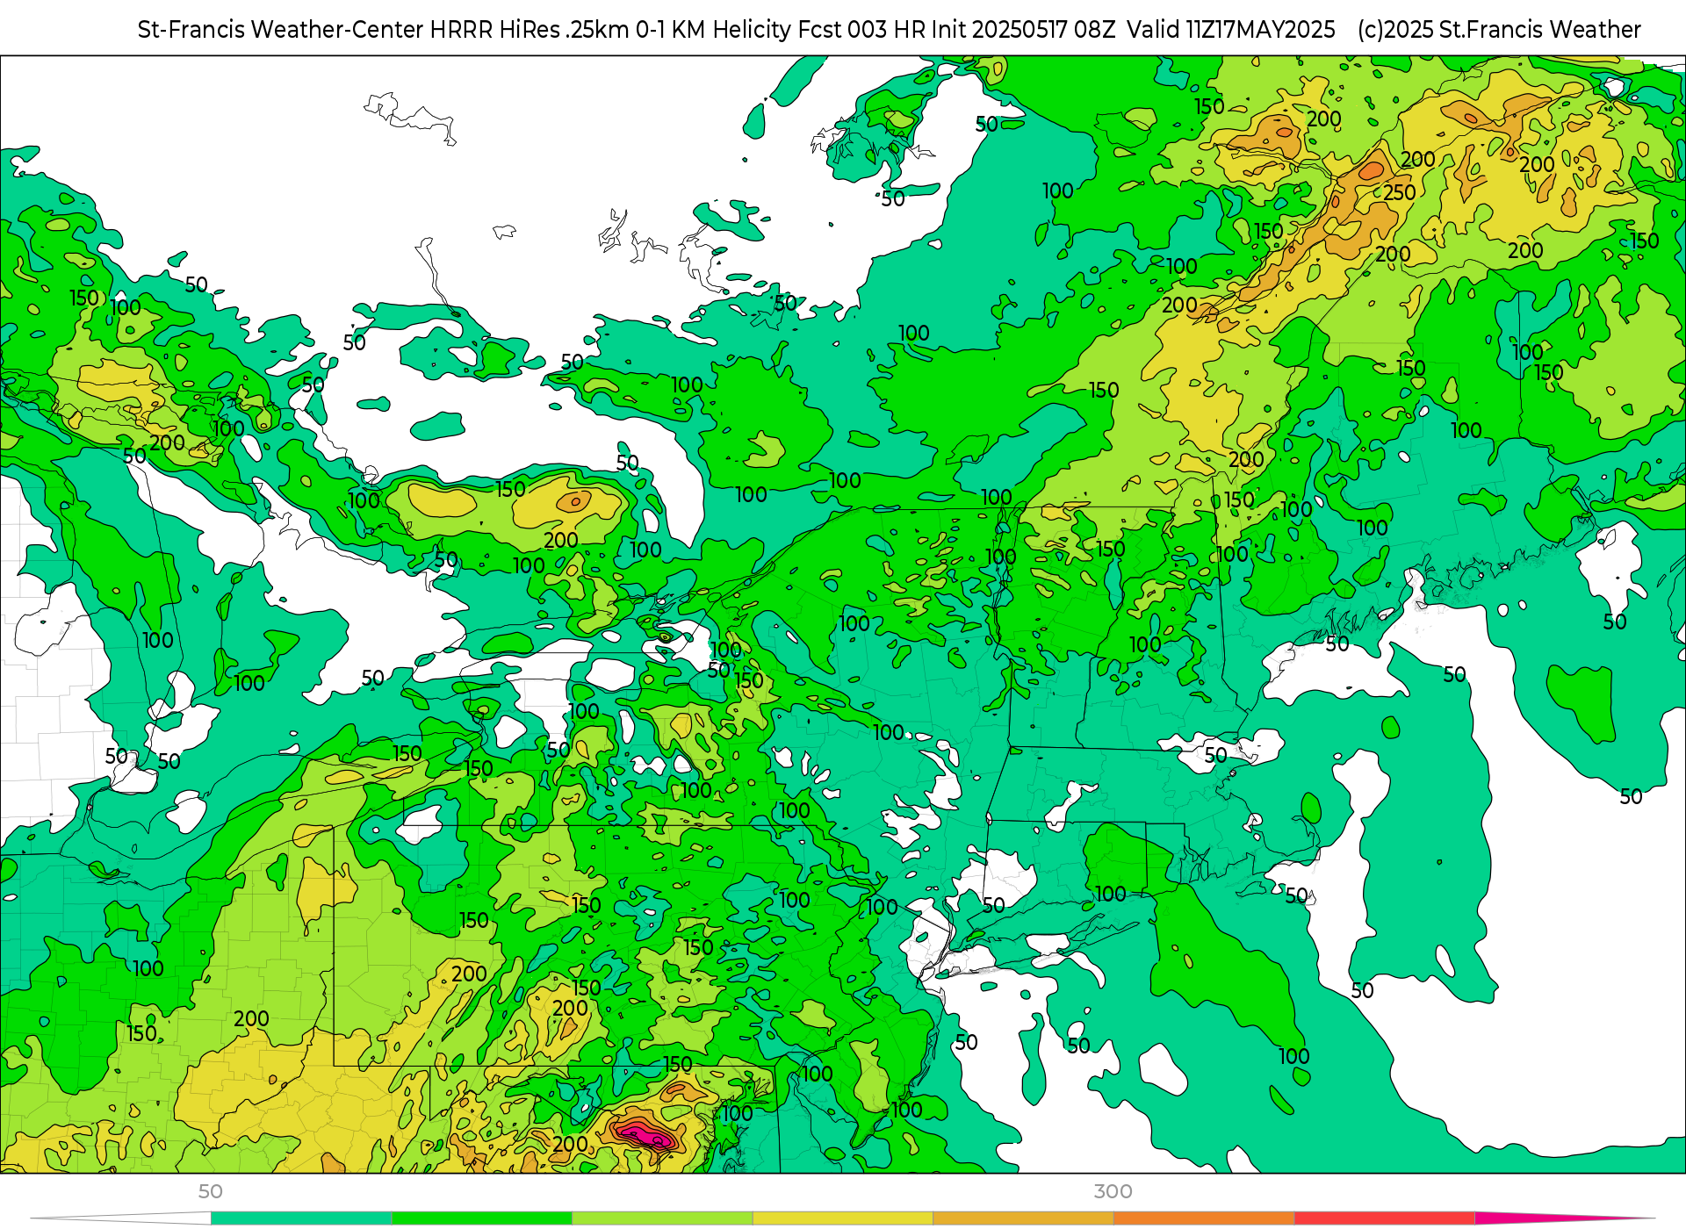Click the red segment of the color scale
Screen dimensions: 1686x1229
pyautogui.click(x=1384, y=1218)
